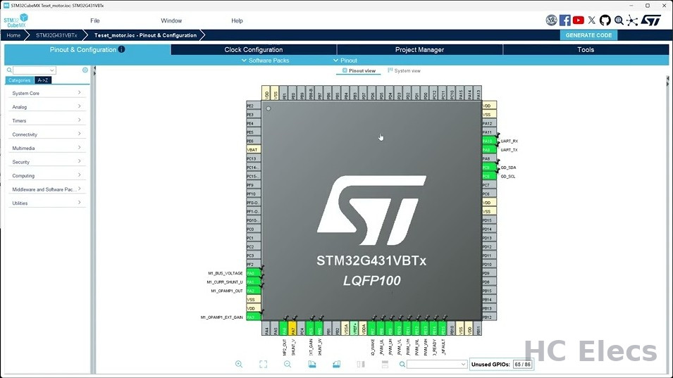
Task: Select Pinout & Configuration tab
Action: (x=87, y=49)
